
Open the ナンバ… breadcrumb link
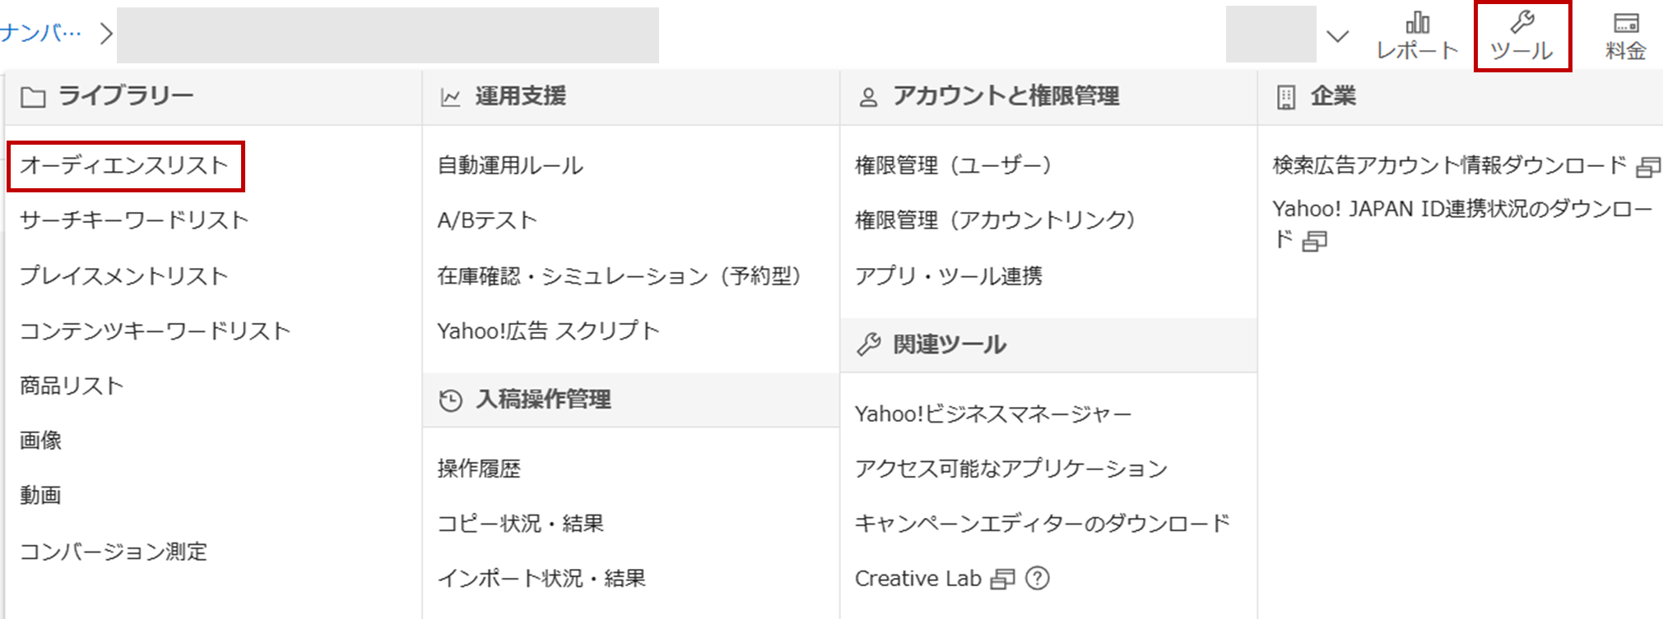[x=41, y=33]
